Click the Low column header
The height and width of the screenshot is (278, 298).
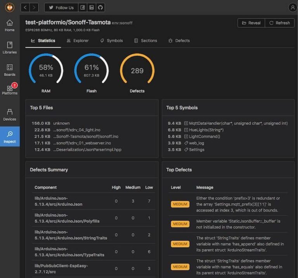149,188
